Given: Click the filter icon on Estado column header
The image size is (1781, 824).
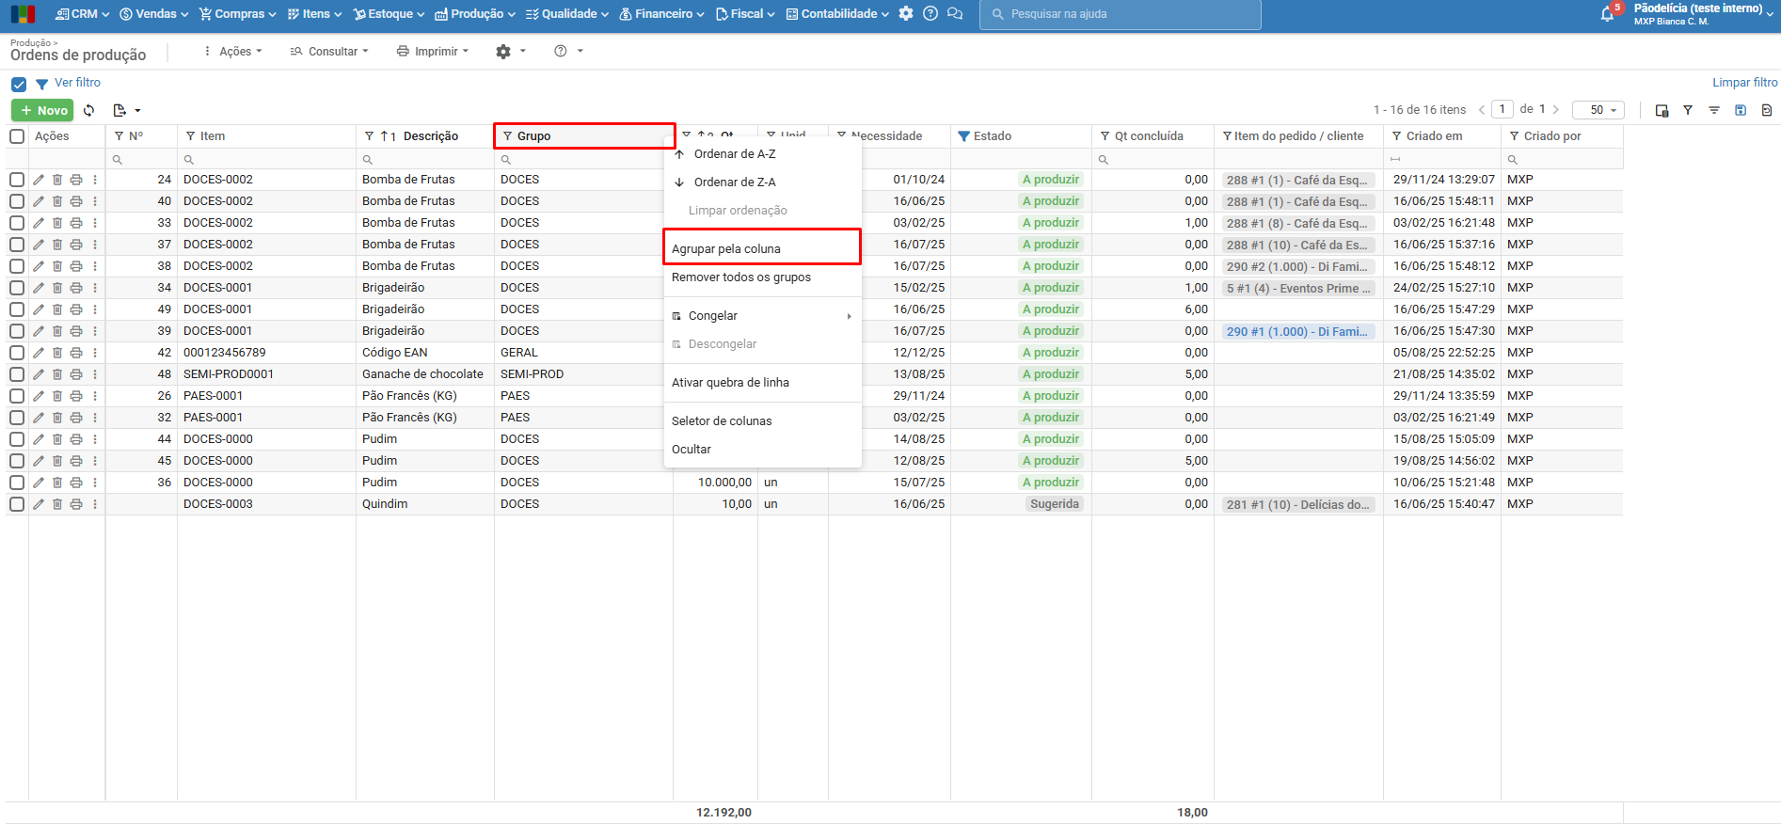Looking at the screenshot, I should click(x=963, y=136).
